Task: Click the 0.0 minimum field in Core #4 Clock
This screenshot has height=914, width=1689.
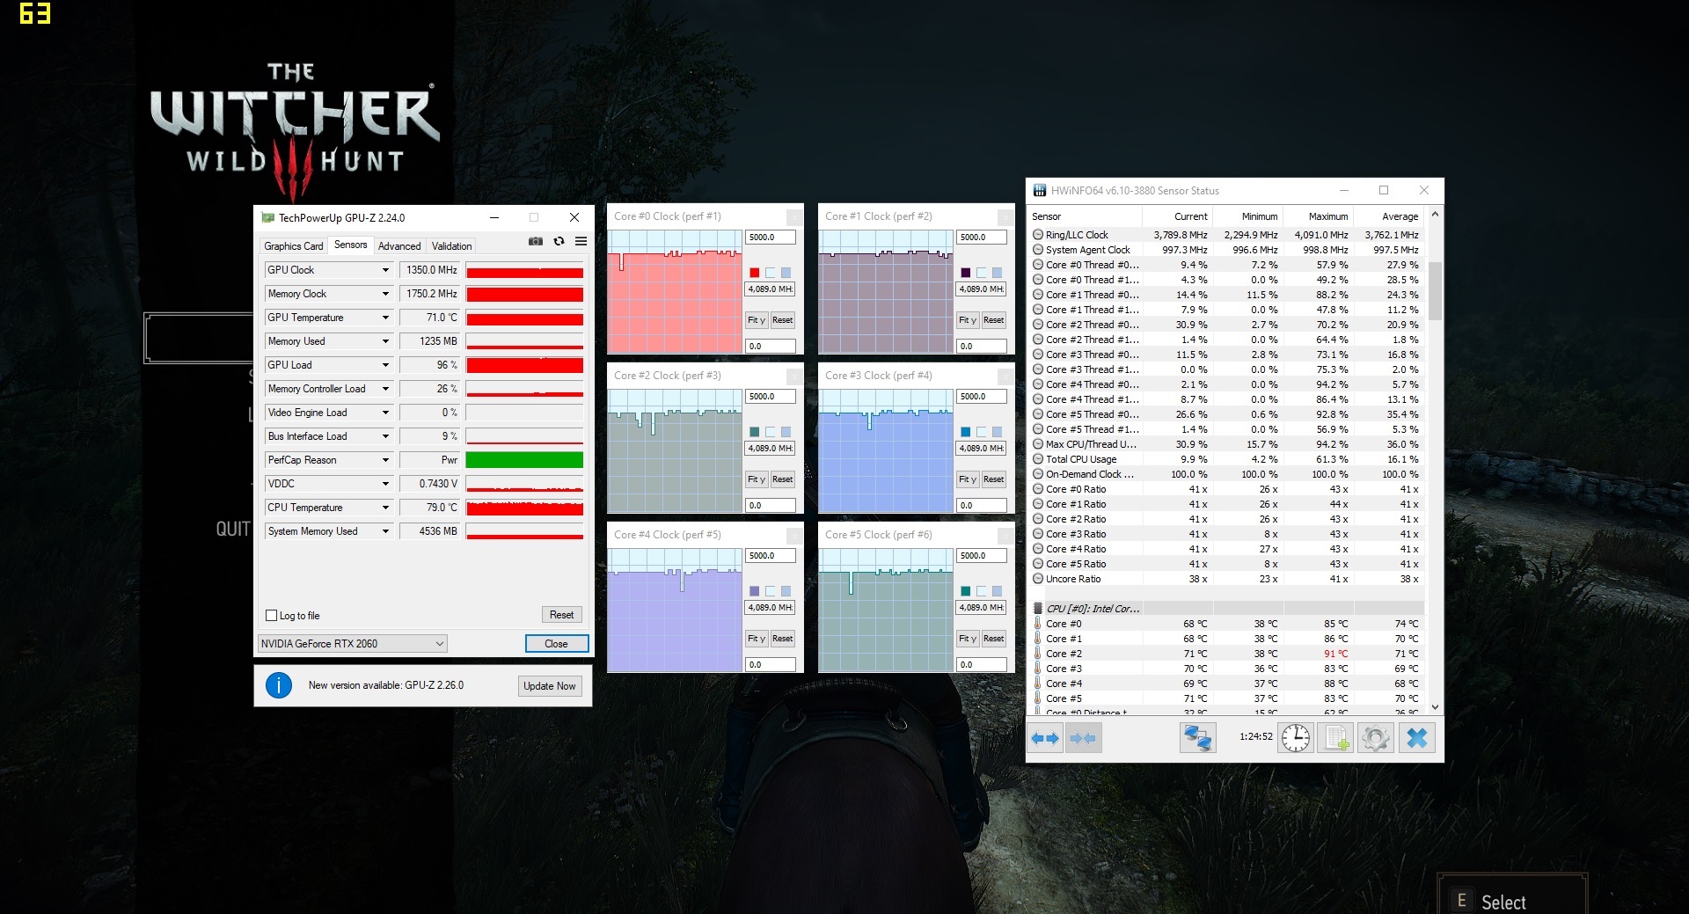Action: tap(771, 665)
